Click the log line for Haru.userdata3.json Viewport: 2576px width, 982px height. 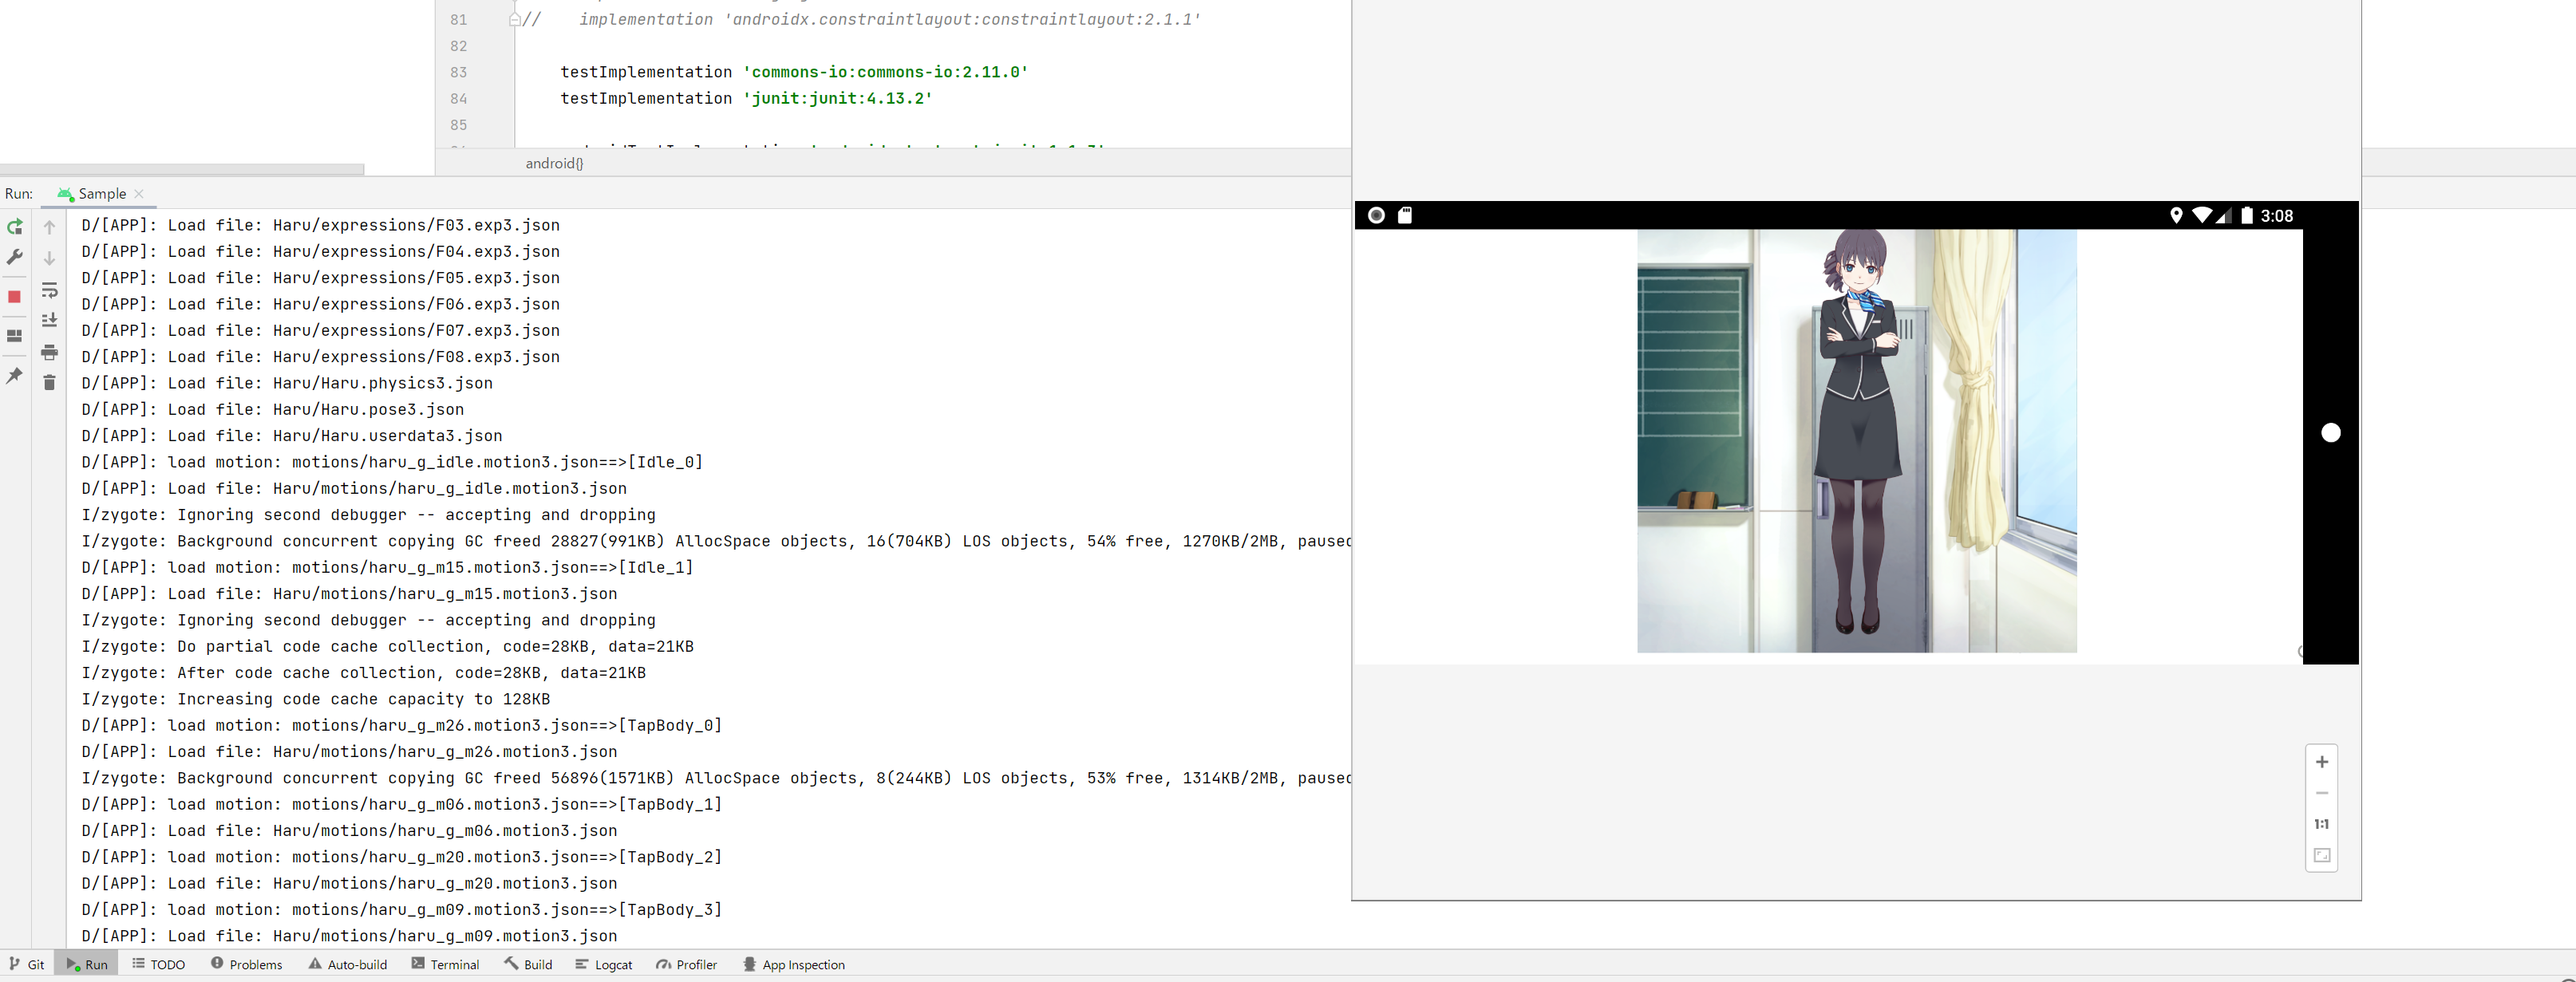click(292, 436)
